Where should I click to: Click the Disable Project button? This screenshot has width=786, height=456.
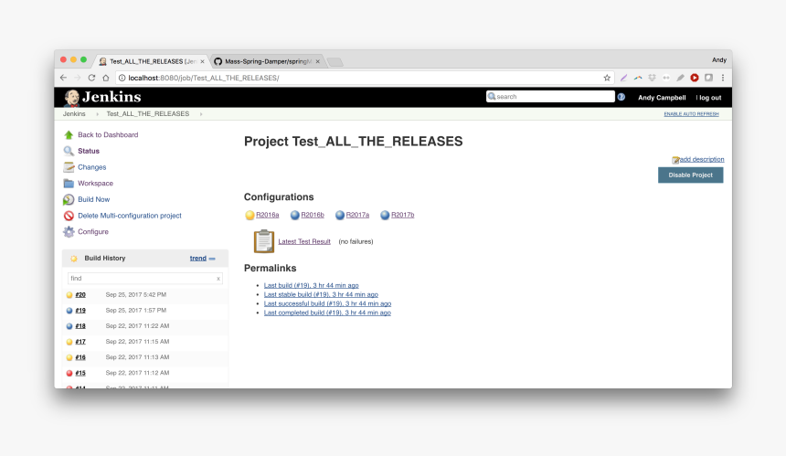690,175
